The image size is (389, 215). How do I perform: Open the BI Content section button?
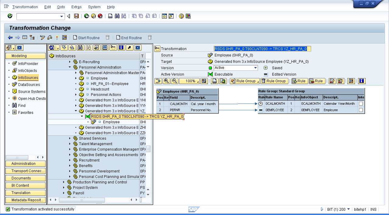pyautogui.click(x=26, y=186)
